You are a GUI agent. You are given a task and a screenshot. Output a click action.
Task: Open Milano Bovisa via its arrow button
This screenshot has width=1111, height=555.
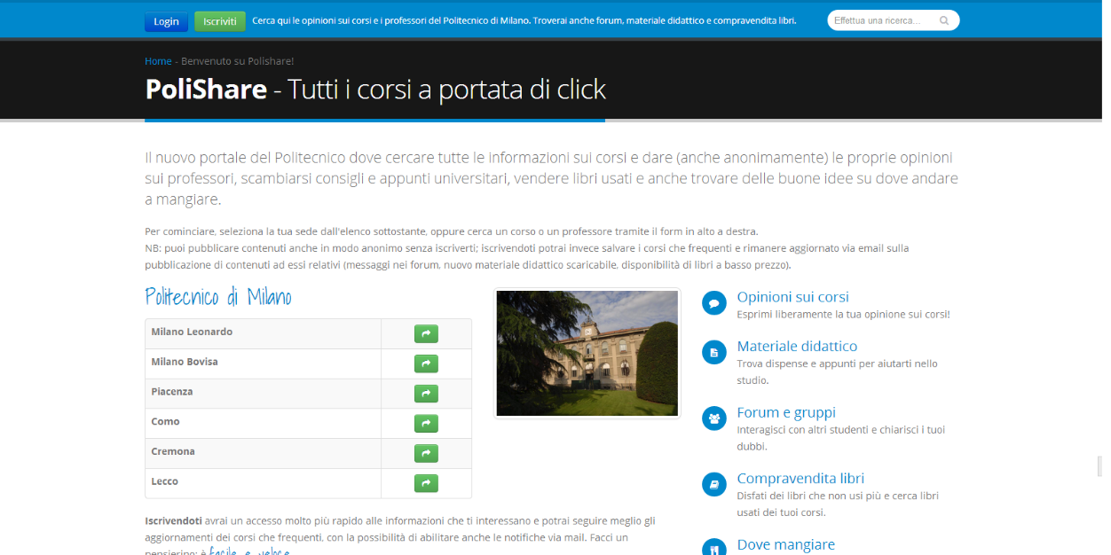[x=426, y=364]
